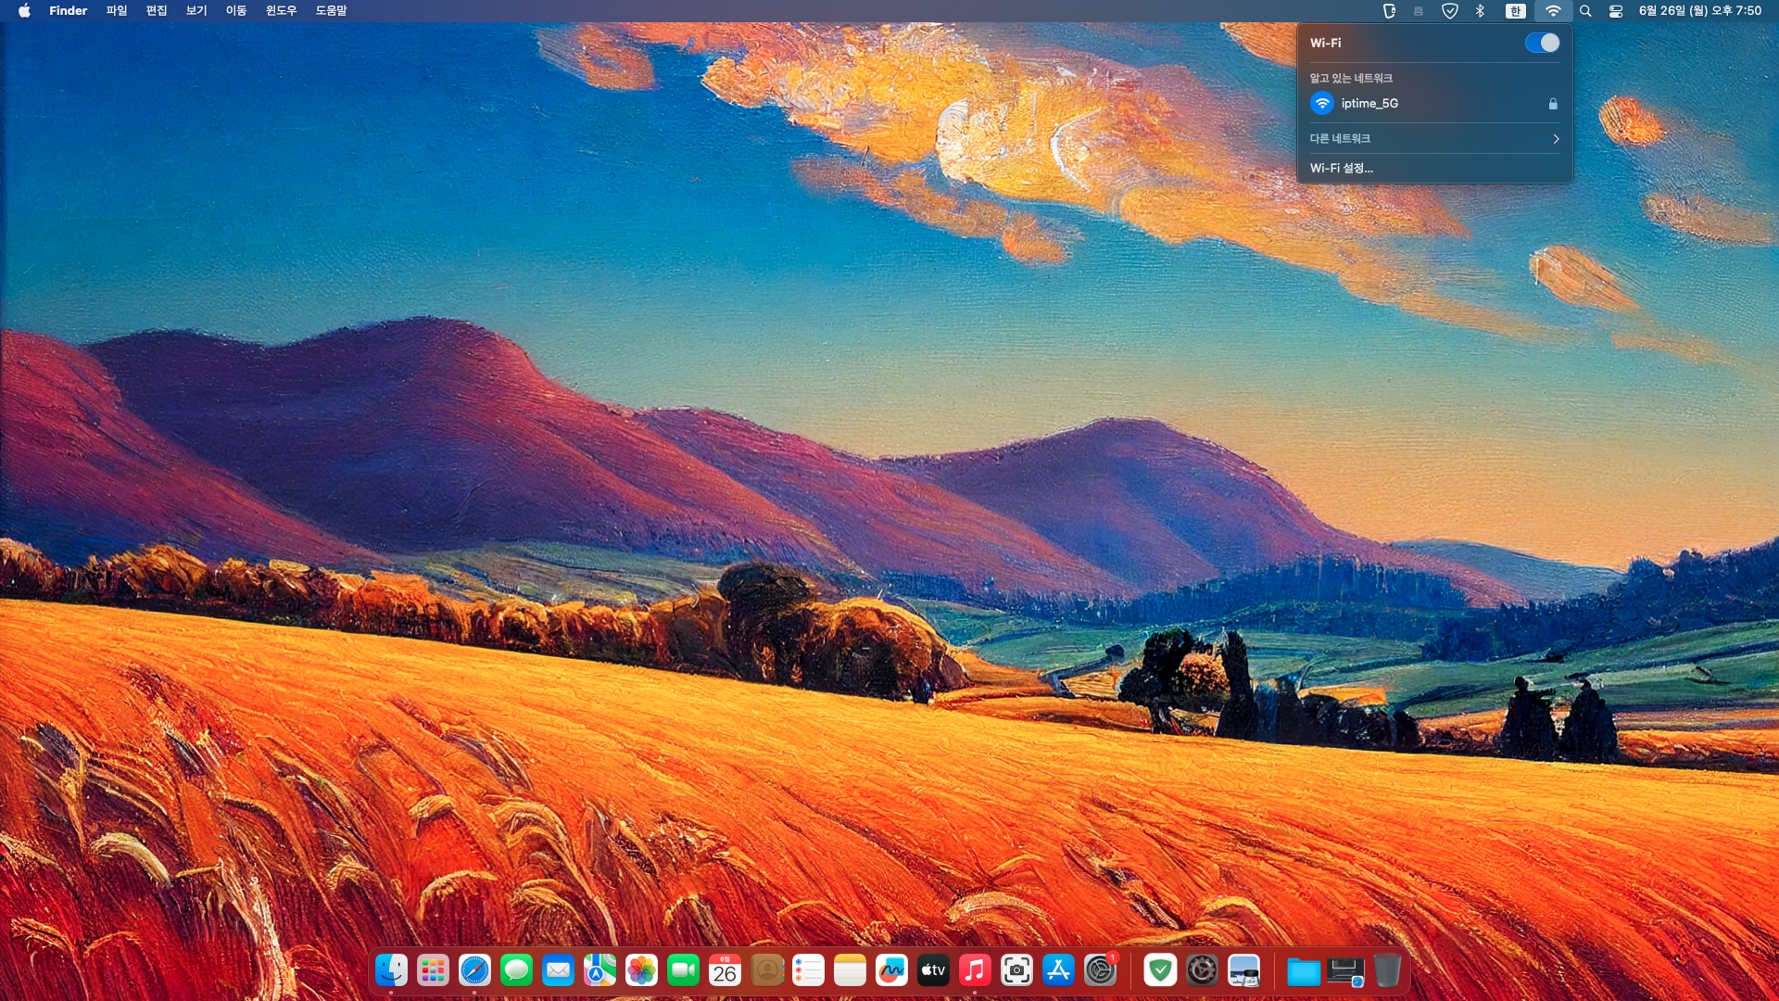The width and height of the screenshot is (1779, 1001).
Task: Open Preview app in Dock
Action: click(x=1243, y=970)
